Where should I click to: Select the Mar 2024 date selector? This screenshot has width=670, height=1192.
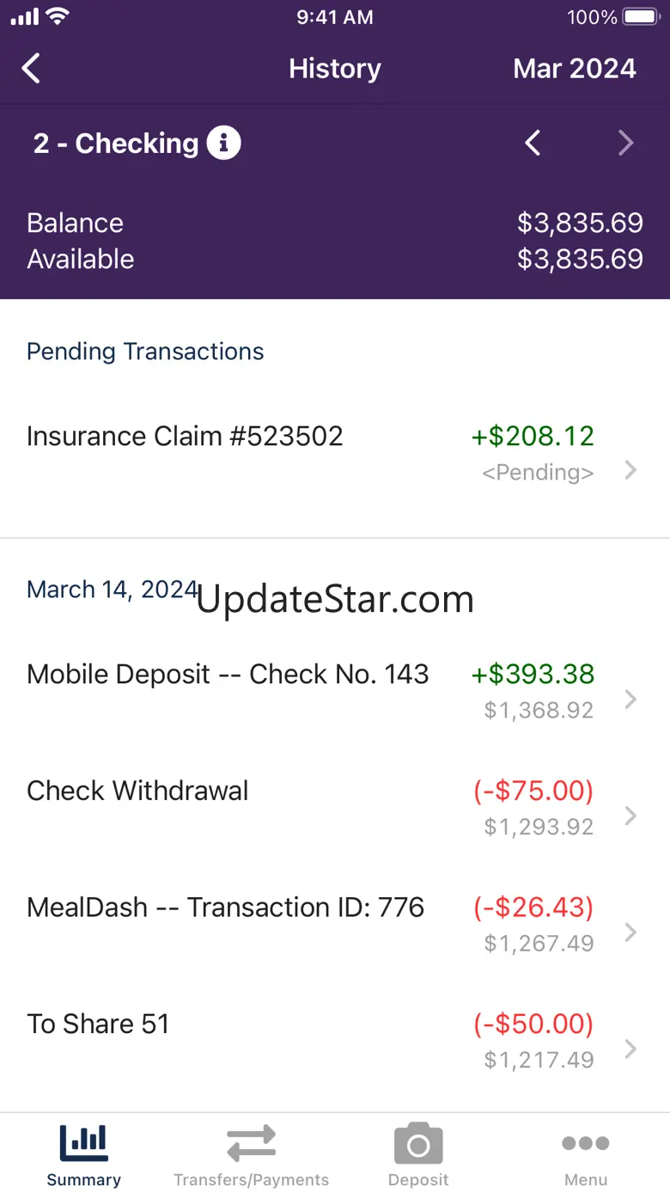point(575,69)
